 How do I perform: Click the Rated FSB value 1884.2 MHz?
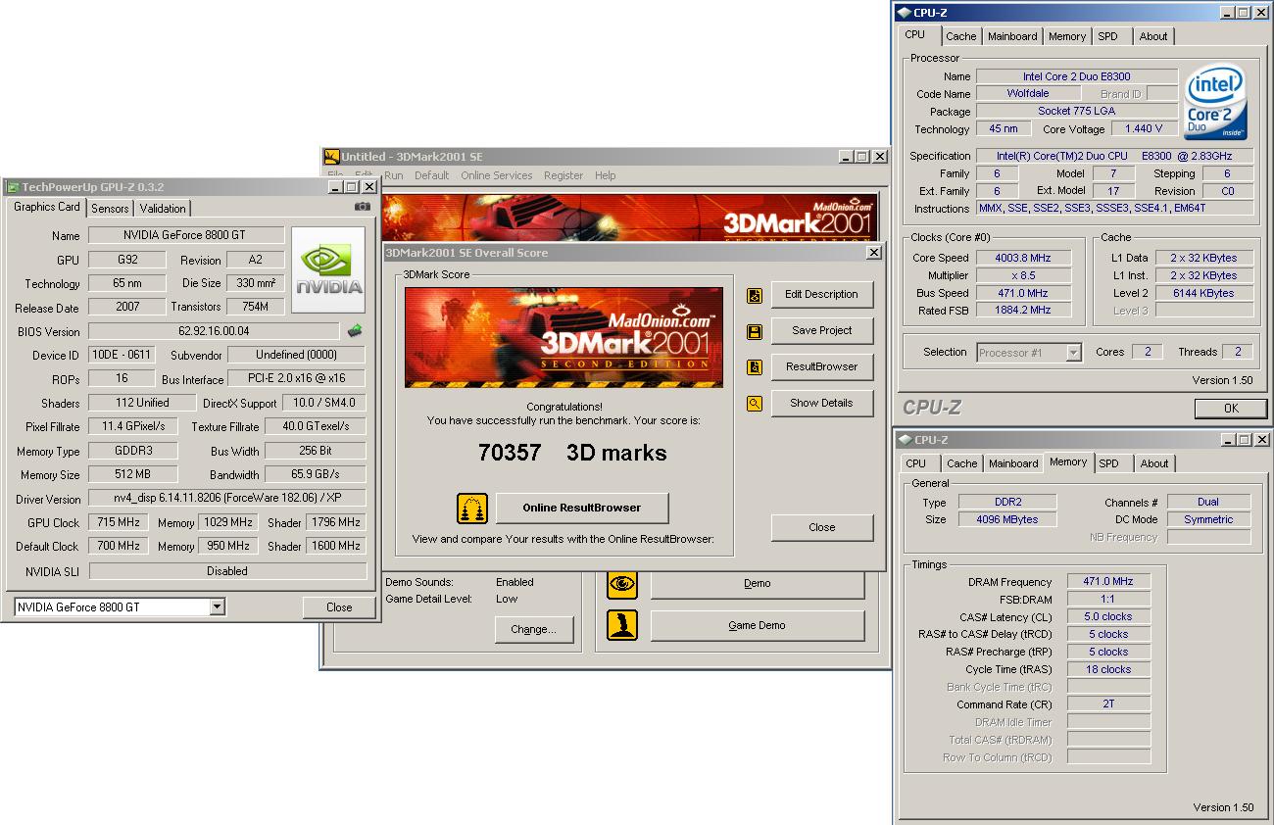[x=1022, y=310]
